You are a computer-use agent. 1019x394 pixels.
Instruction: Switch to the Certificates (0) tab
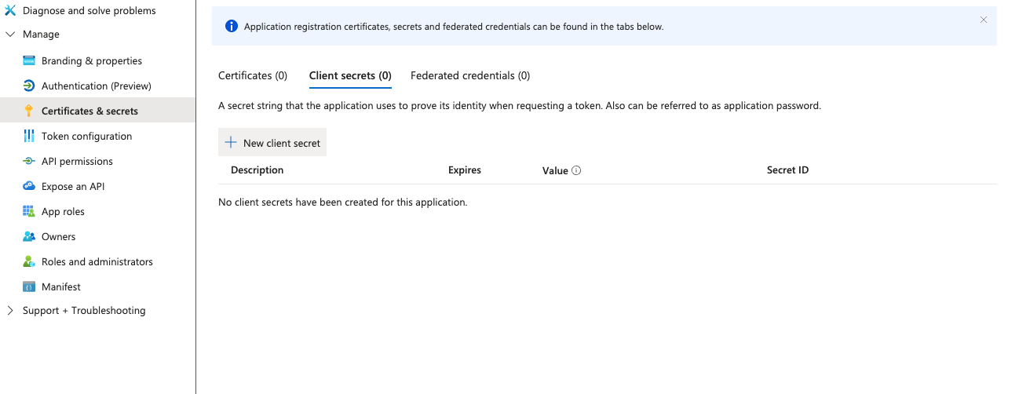(x=253, y=76)
